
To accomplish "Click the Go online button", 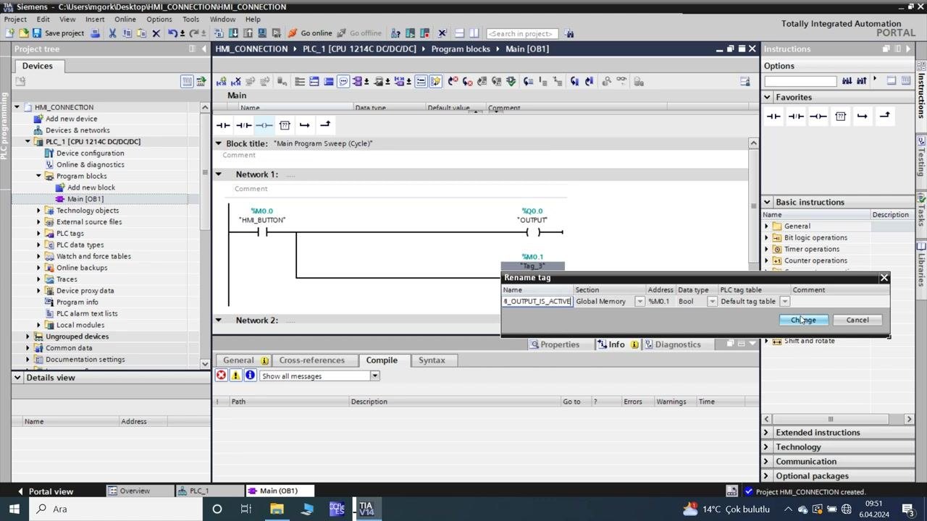I will coord(310,33).
